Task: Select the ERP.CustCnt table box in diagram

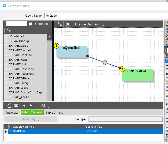Action: pyautogui.click(x=138, y=75)
